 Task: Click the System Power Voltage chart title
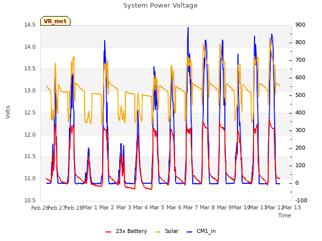click(160, 6)
